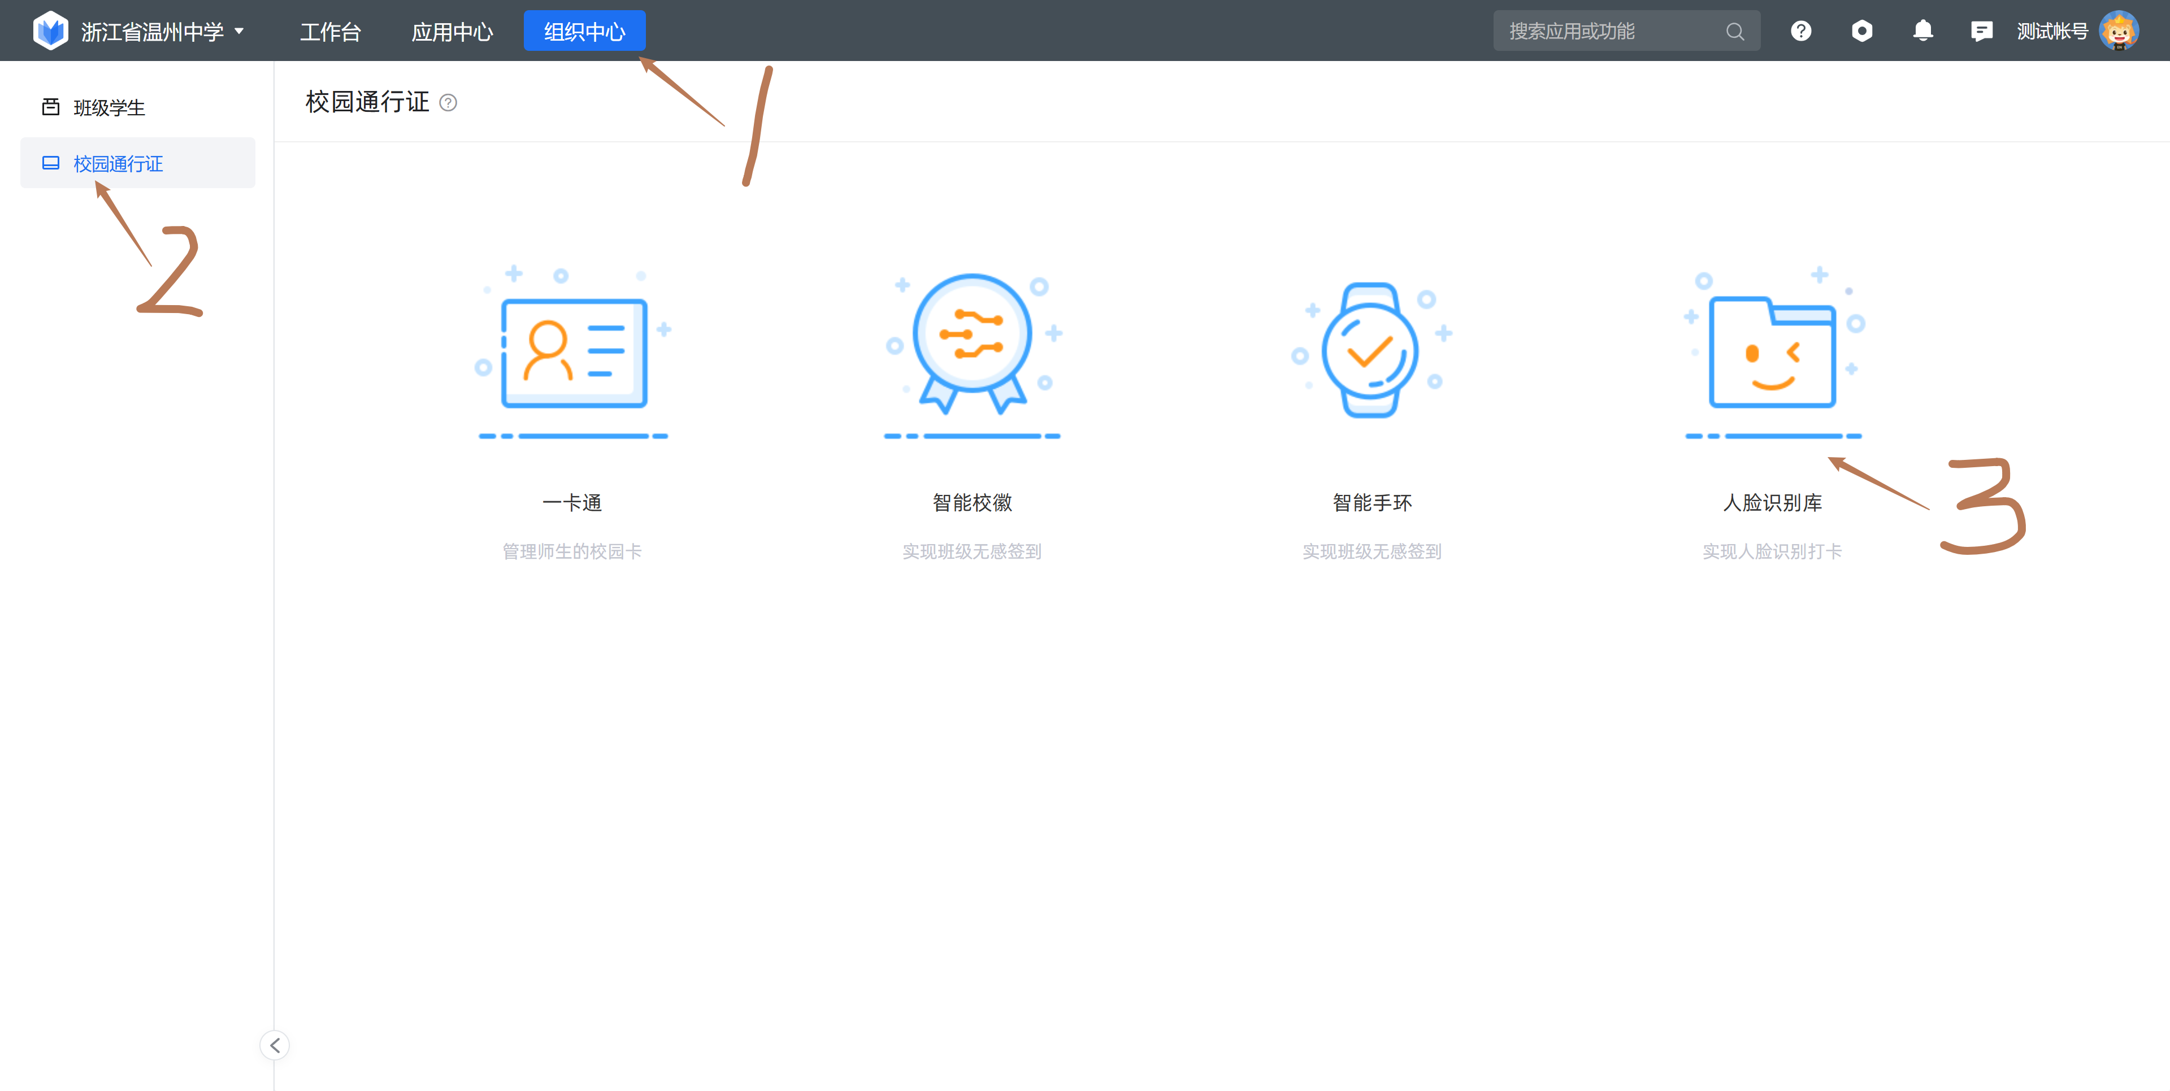Open 班级学生 in the sidebar
The image size is (2170, 1091).
coord(108,107)
